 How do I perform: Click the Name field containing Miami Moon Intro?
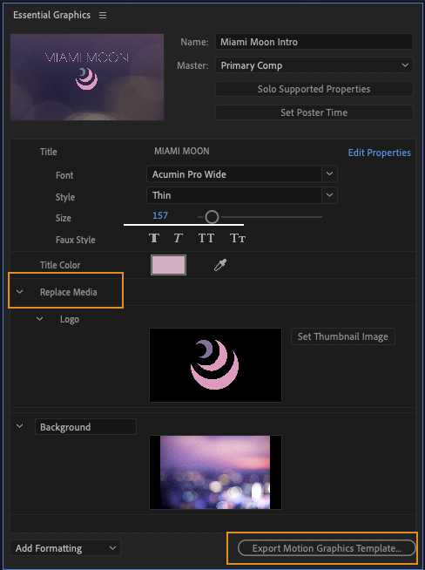pos(314,42)
